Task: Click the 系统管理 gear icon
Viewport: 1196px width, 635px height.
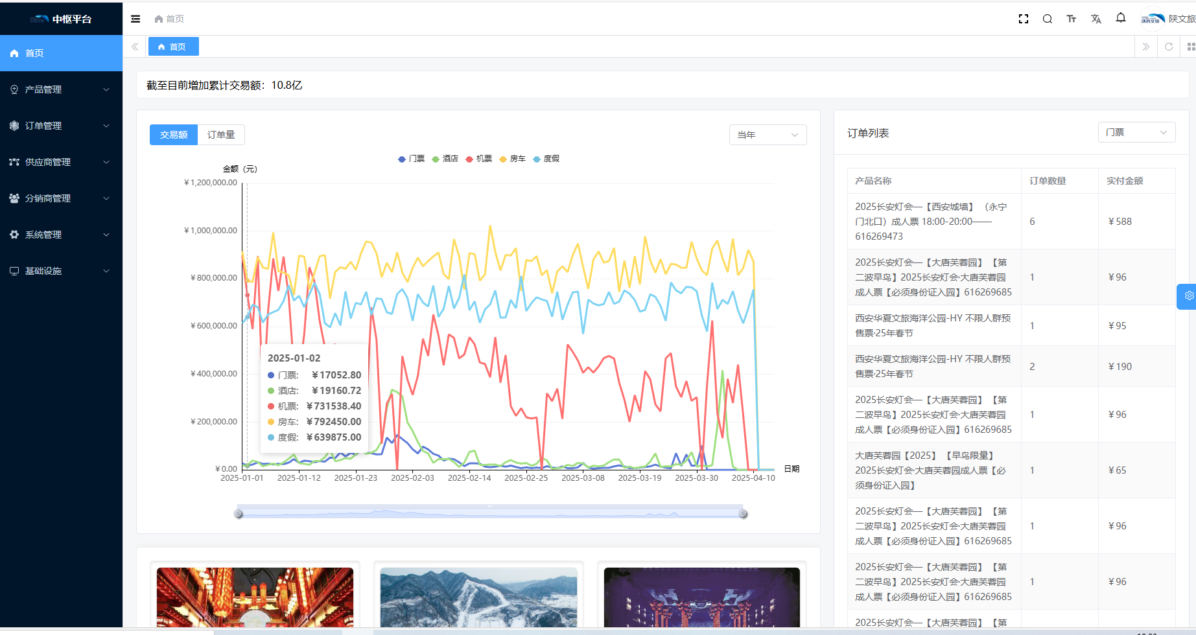Action: click(x=14, y=235)
